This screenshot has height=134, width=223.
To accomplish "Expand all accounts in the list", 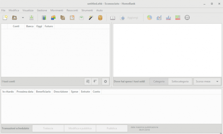I will 88,81.
